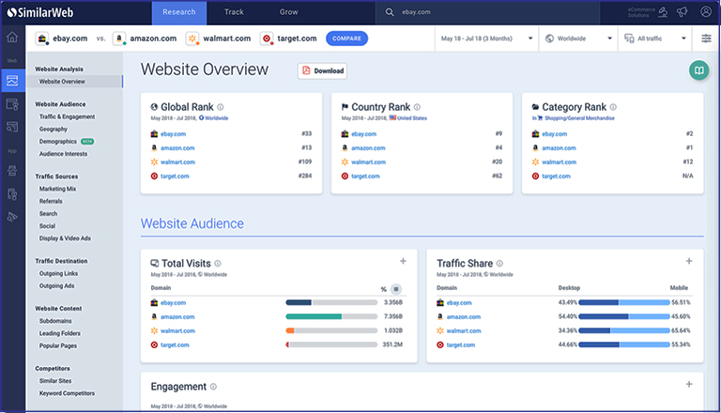Click the filter sliders settings icon
The width and height of the screenshot is (721, 413).
point(706,38)
